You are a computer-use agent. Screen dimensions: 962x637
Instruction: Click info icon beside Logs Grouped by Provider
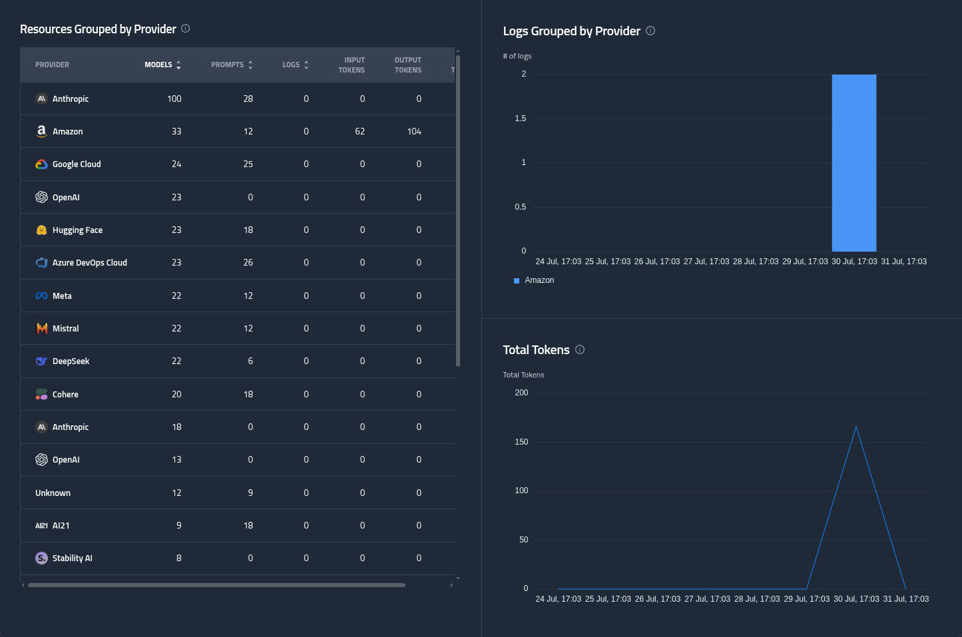coord(650,31)
